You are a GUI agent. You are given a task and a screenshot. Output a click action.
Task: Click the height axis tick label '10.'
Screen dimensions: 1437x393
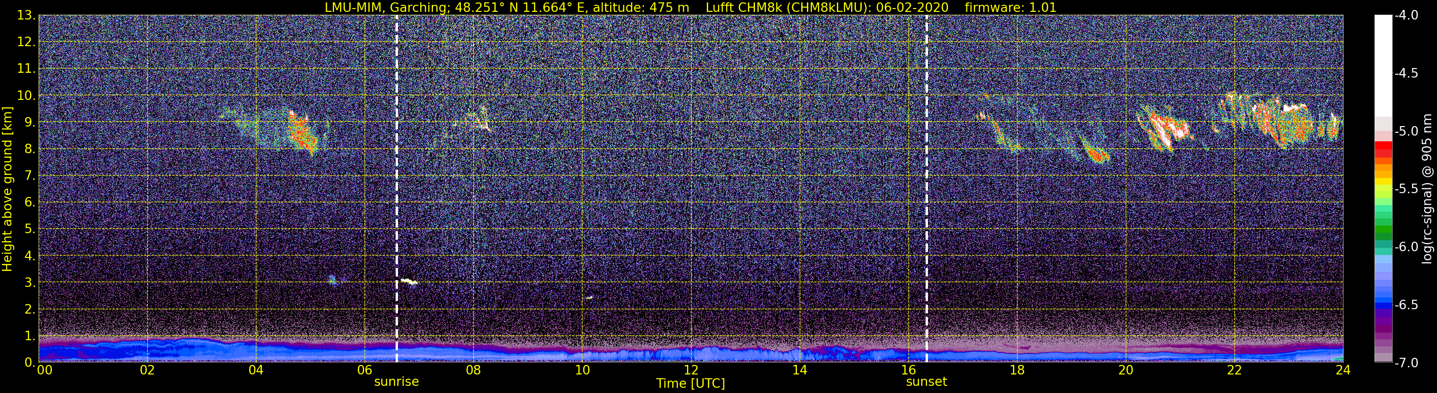click(x=26, y=95)
